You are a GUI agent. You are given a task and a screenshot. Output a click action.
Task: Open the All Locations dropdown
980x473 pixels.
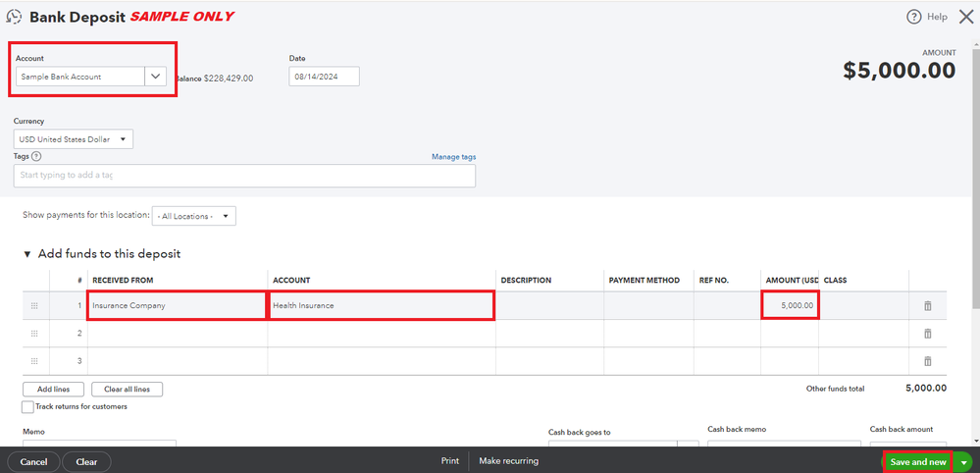tap(194, 216)
